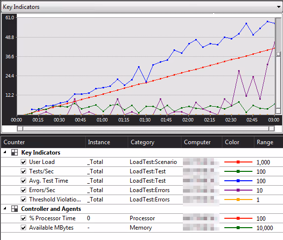
Task: Click the left handle of timeline zoom slider
Action: (x=20, y=129)
